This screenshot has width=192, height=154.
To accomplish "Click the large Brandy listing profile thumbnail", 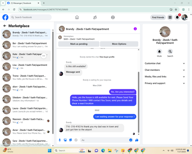I will coord(165,32).
